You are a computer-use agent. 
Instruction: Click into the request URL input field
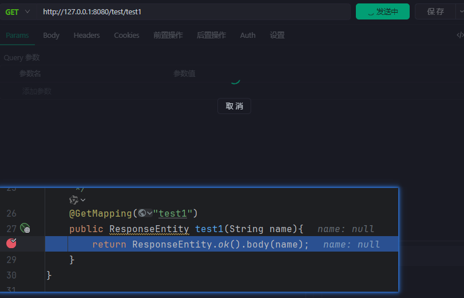click(195, 12)
